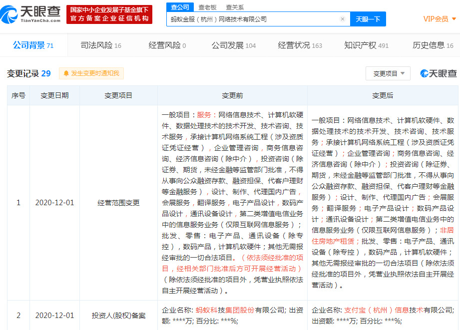Viewport: 460px width, 330px height.
Task: Open 支付宝（杭州）信息技术有限公司 company link
Action: [399, 310]
